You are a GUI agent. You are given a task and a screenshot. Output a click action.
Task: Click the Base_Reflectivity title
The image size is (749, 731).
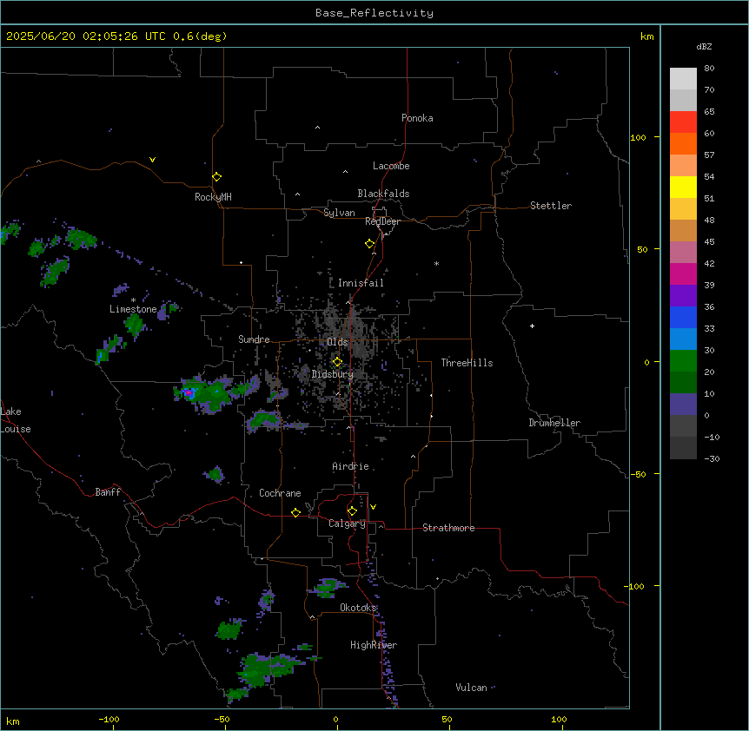coord(374,13)
